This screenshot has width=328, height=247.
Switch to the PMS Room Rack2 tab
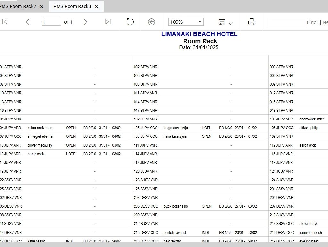[18, 6]
